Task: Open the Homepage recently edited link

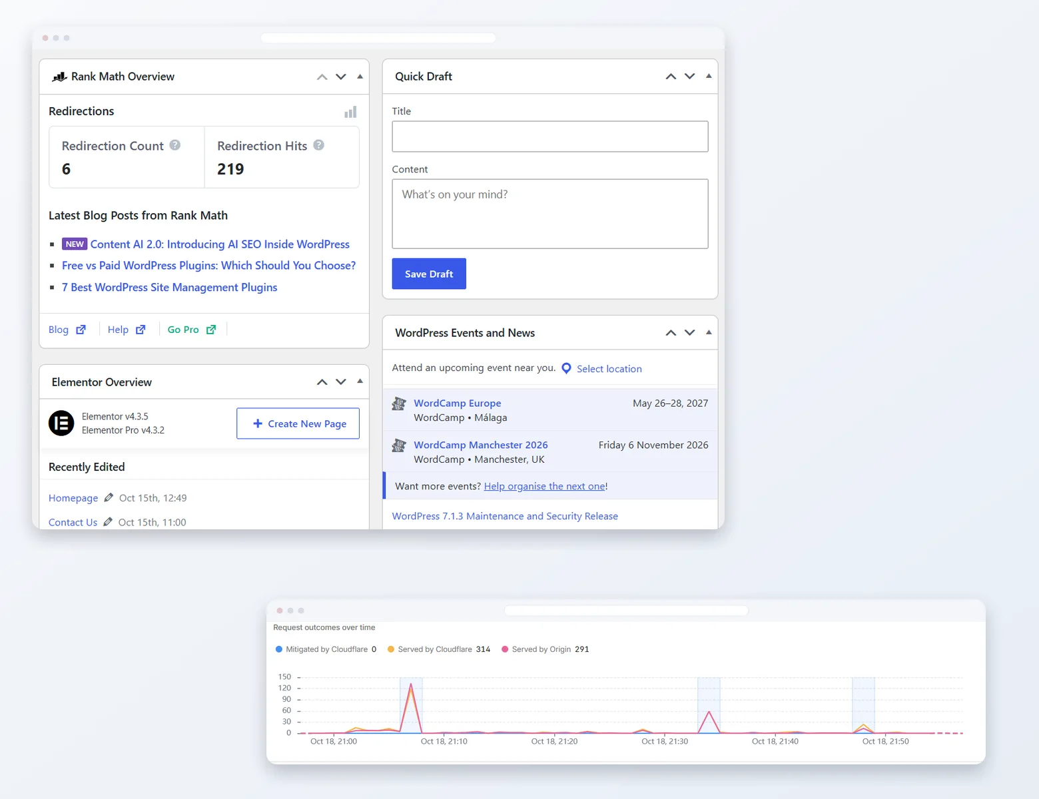Action: tap(73, 498)
